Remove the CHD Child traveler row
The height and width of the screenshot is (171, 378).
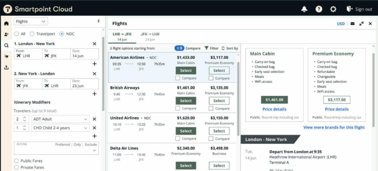click(x=94, y=128)
